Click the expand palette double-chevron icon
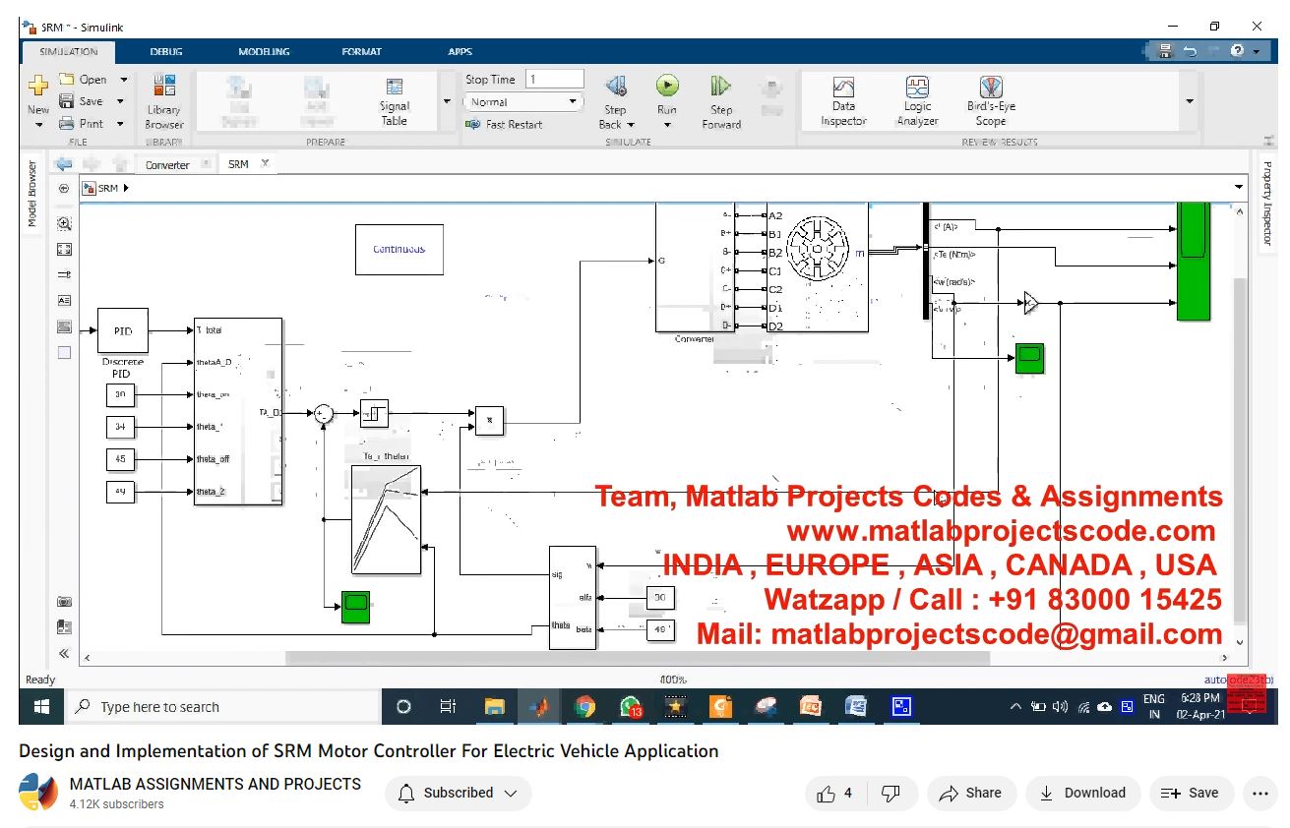1290x828 pixels. click(64, 653)
